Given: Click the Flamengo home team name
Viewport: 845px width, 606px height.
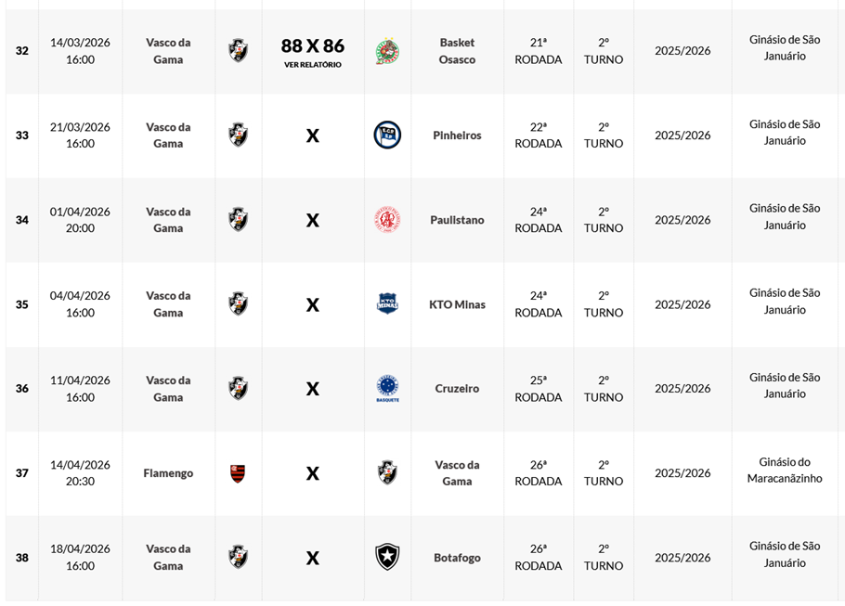Looking at the screenshot, I should pos(168,473).
